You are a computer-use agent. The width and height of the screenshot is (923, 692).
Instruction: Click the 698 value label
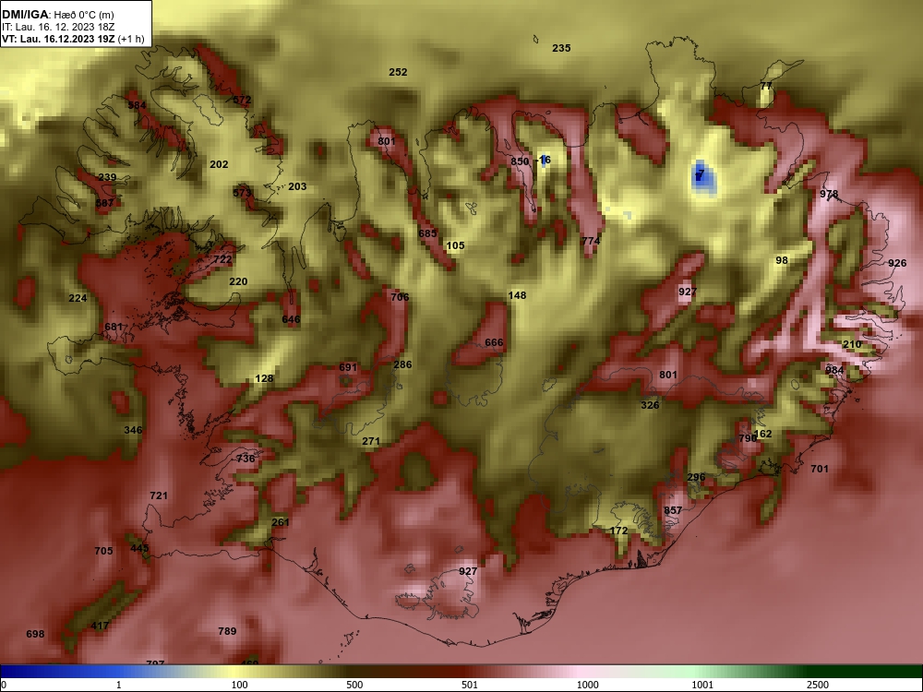coord(35,635)
